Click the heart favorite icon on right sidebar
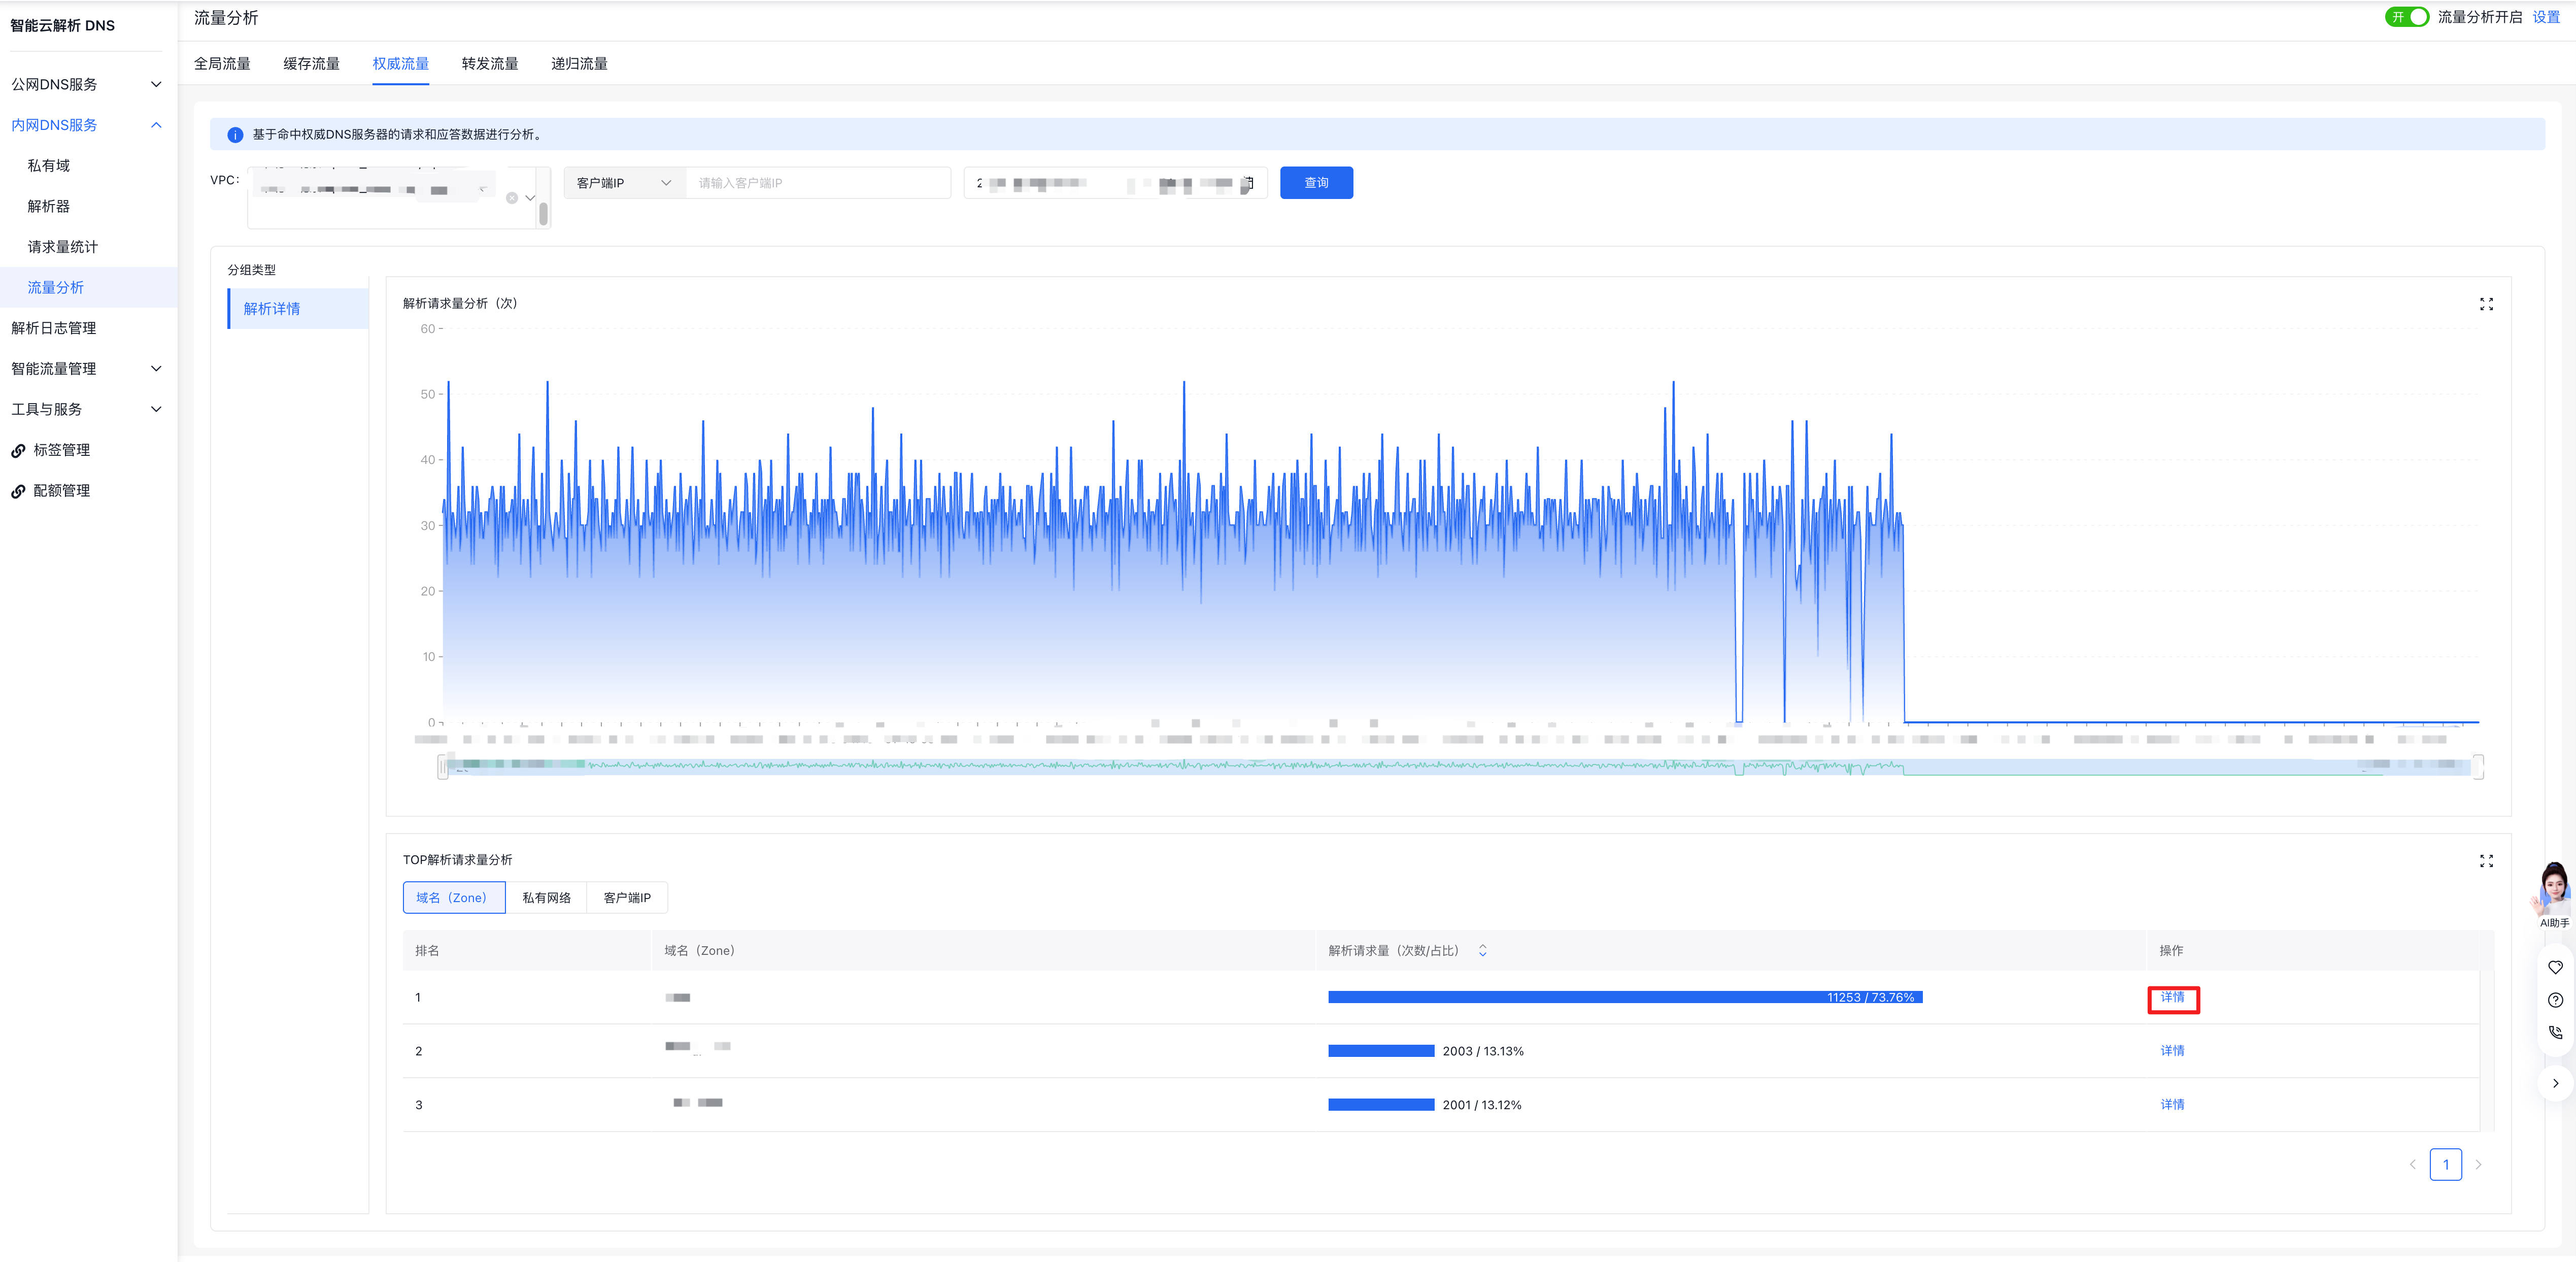 [2555, 967]
